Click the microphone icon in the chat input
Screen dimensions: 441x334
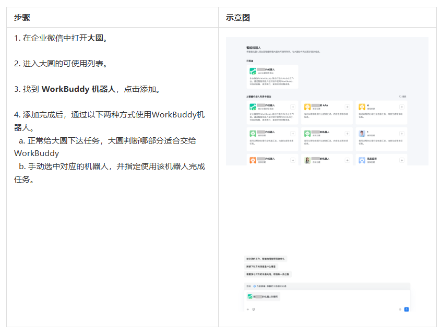tap(400, 309)
